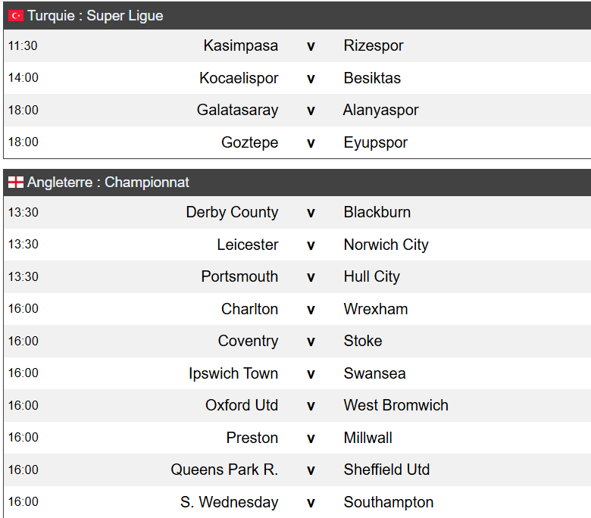This screenshot has height=518, width=591.
Task: Click the Turkey flag icon
Action: [x=16, y=16]
